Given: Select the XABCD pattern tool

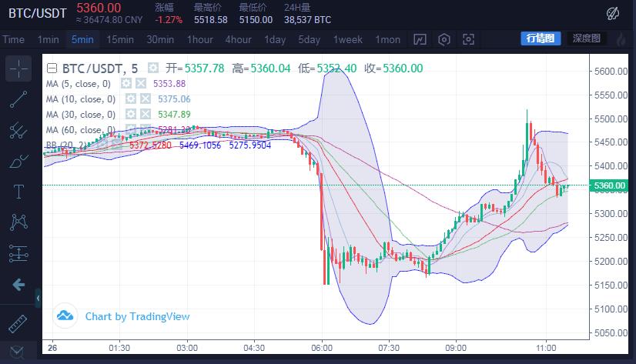Looking at the screenshot, I should coord(19,222).
